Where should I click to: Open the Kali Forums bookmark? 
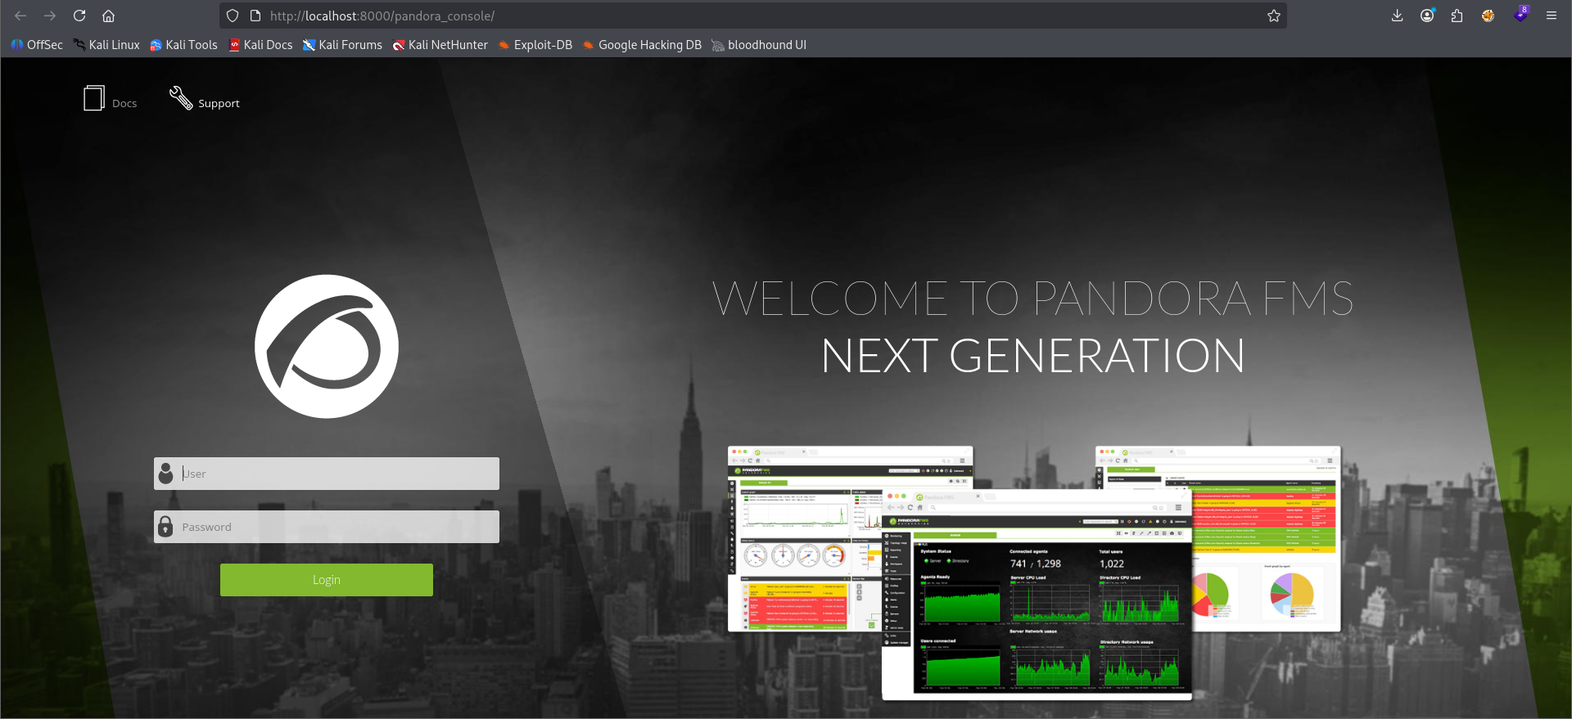[342, 45]
